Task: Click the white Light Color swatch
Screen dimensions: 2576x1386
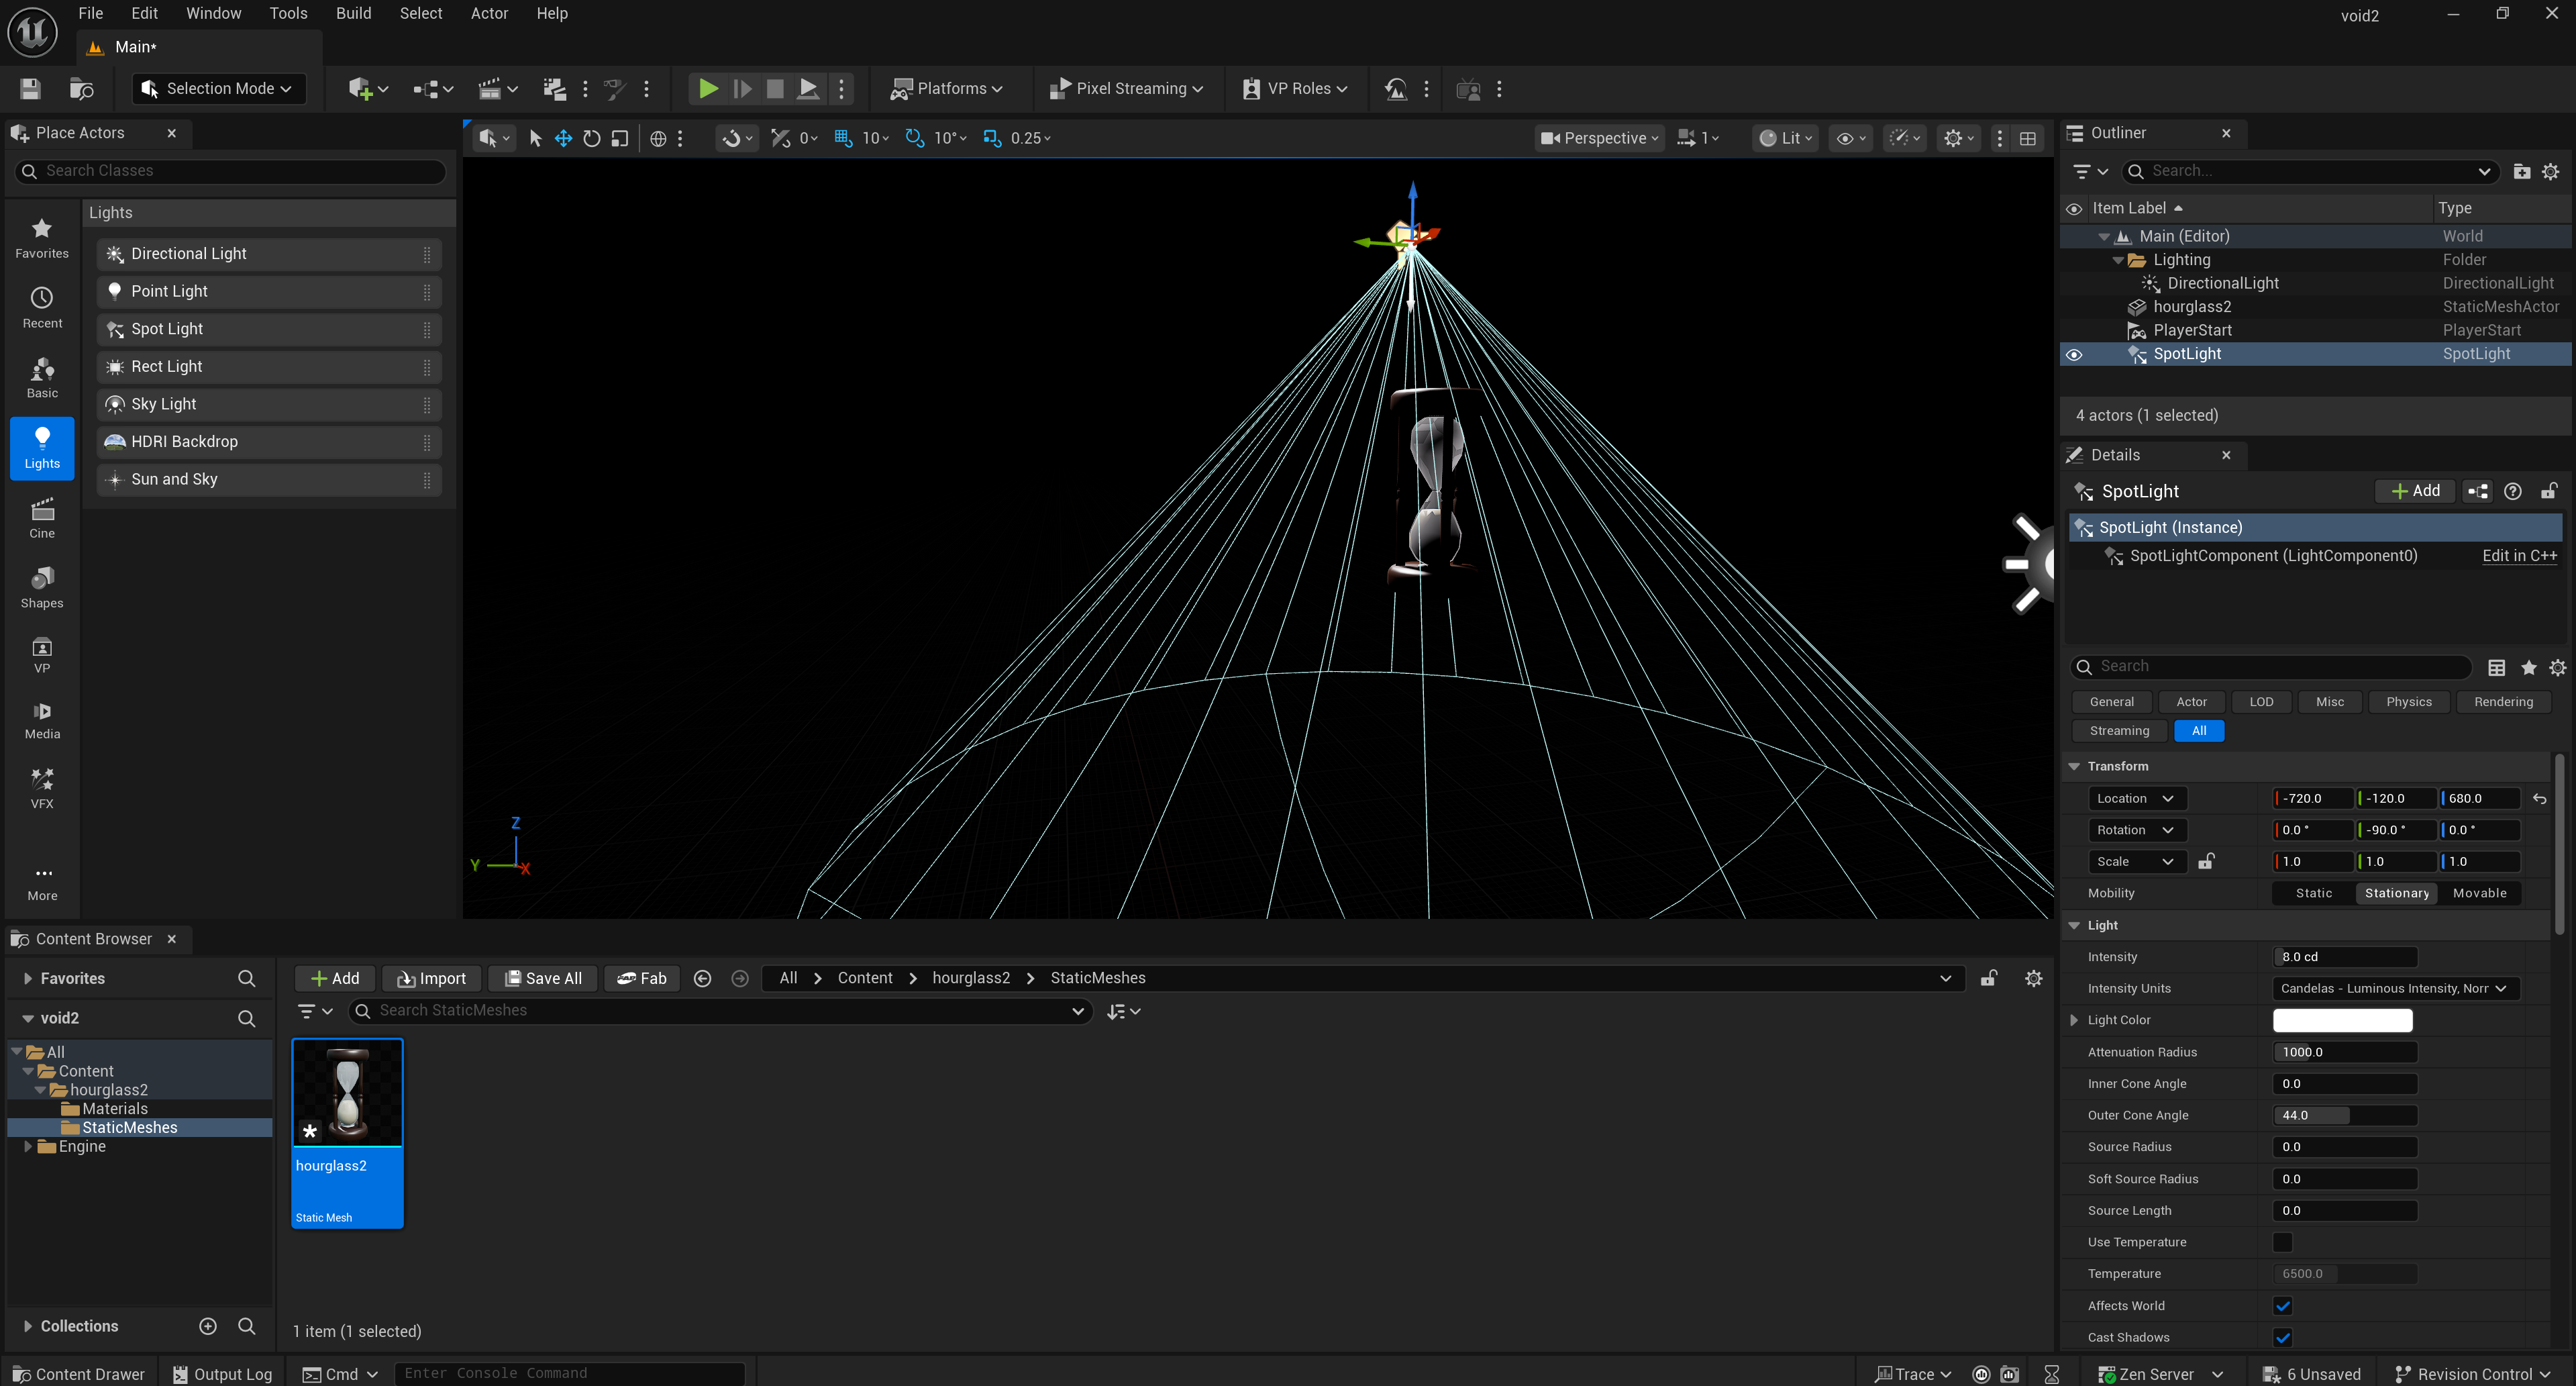Action: tap(2342, 1020)
